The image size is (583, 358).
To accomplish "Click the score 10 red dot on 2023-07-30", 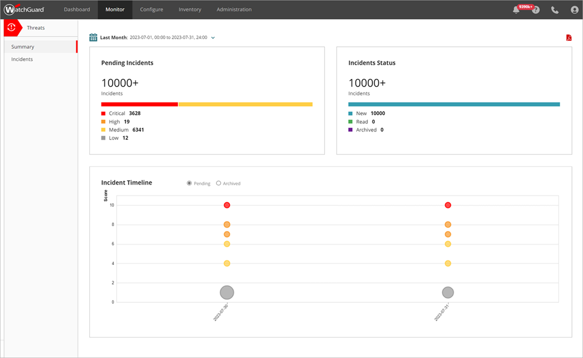I will tap(227, 205).
